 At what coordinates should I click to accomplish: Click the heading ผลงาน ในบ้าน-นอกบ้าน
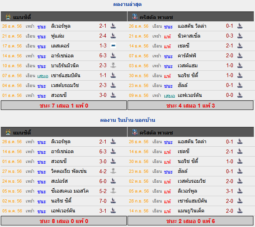[x=127, y=120]
